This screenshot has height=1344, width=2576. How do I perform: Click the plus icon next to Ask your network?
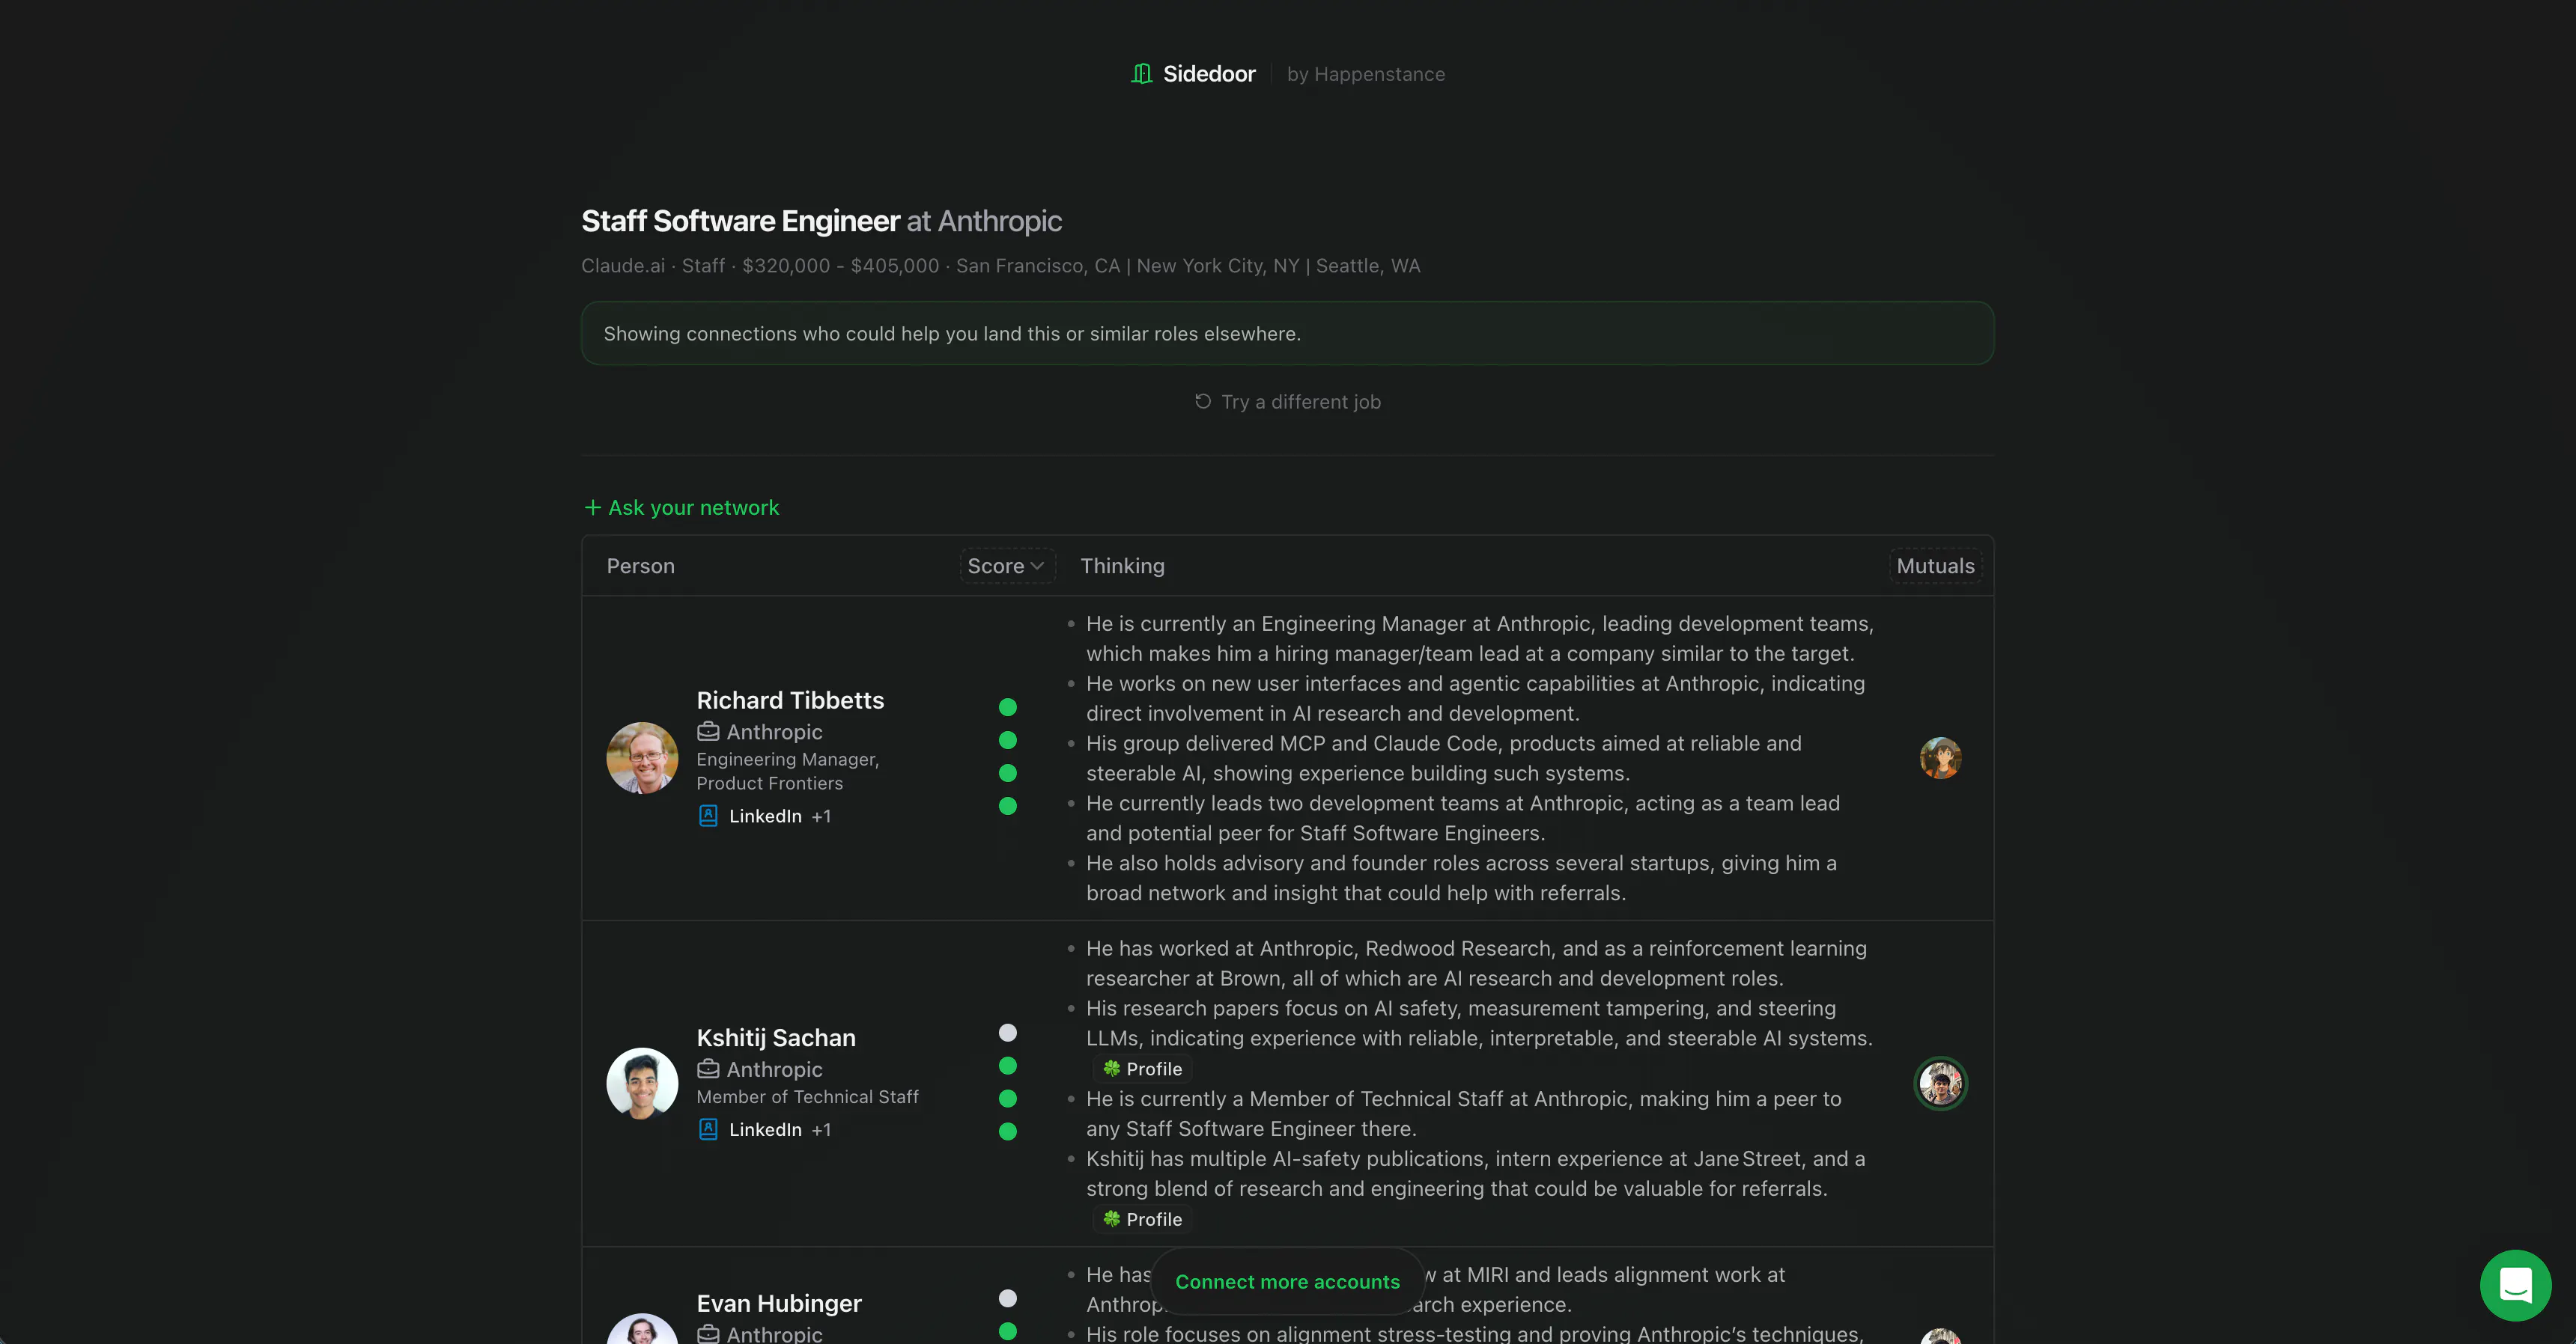(x=593, y=507)
